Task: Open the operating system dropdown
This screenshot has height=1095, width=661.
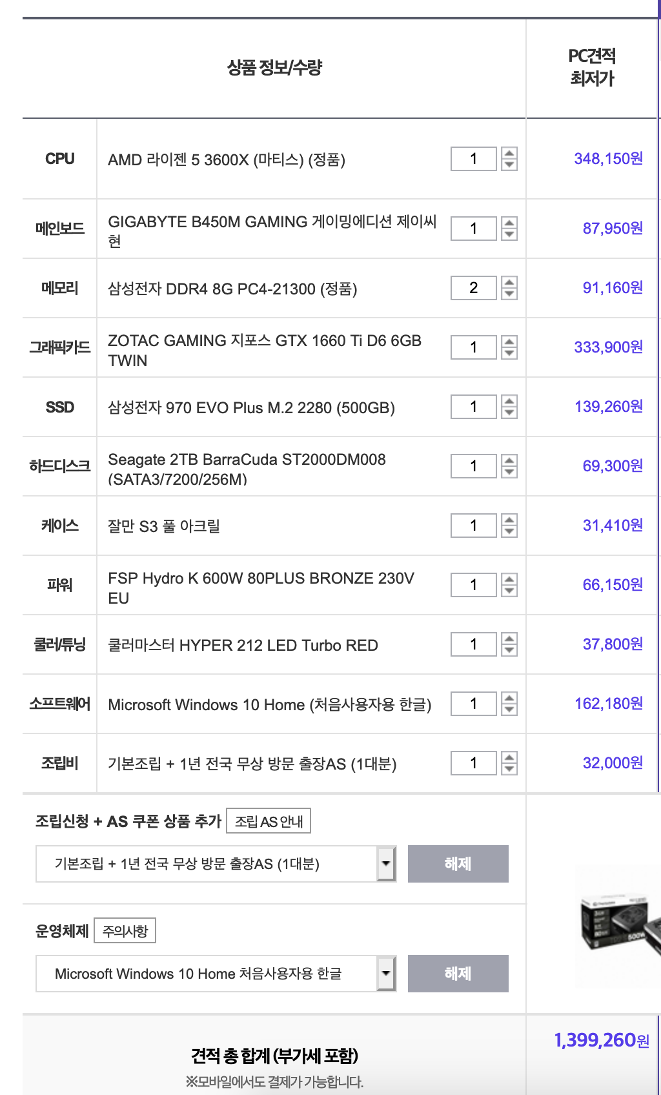Action: pos(385,974)
